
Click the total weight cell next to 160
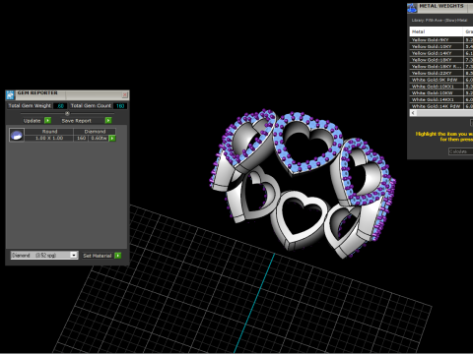(x=99, y=138)
